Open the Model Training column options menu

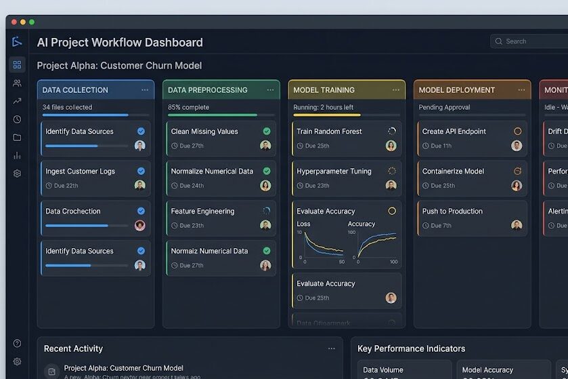396,90
